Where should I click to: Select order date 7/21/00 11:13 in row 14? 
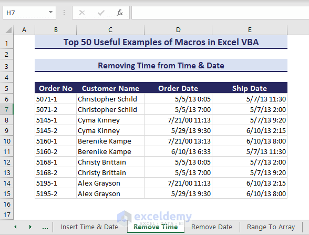(x=178, y=183)
